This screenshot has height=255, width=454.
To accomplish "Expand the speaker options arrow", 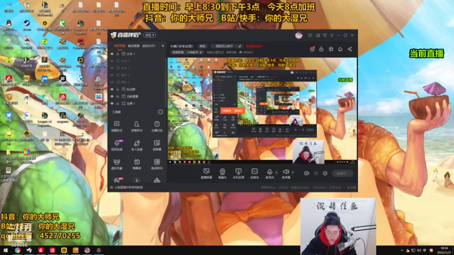I will pyautogui.click(x=292, y=173).
